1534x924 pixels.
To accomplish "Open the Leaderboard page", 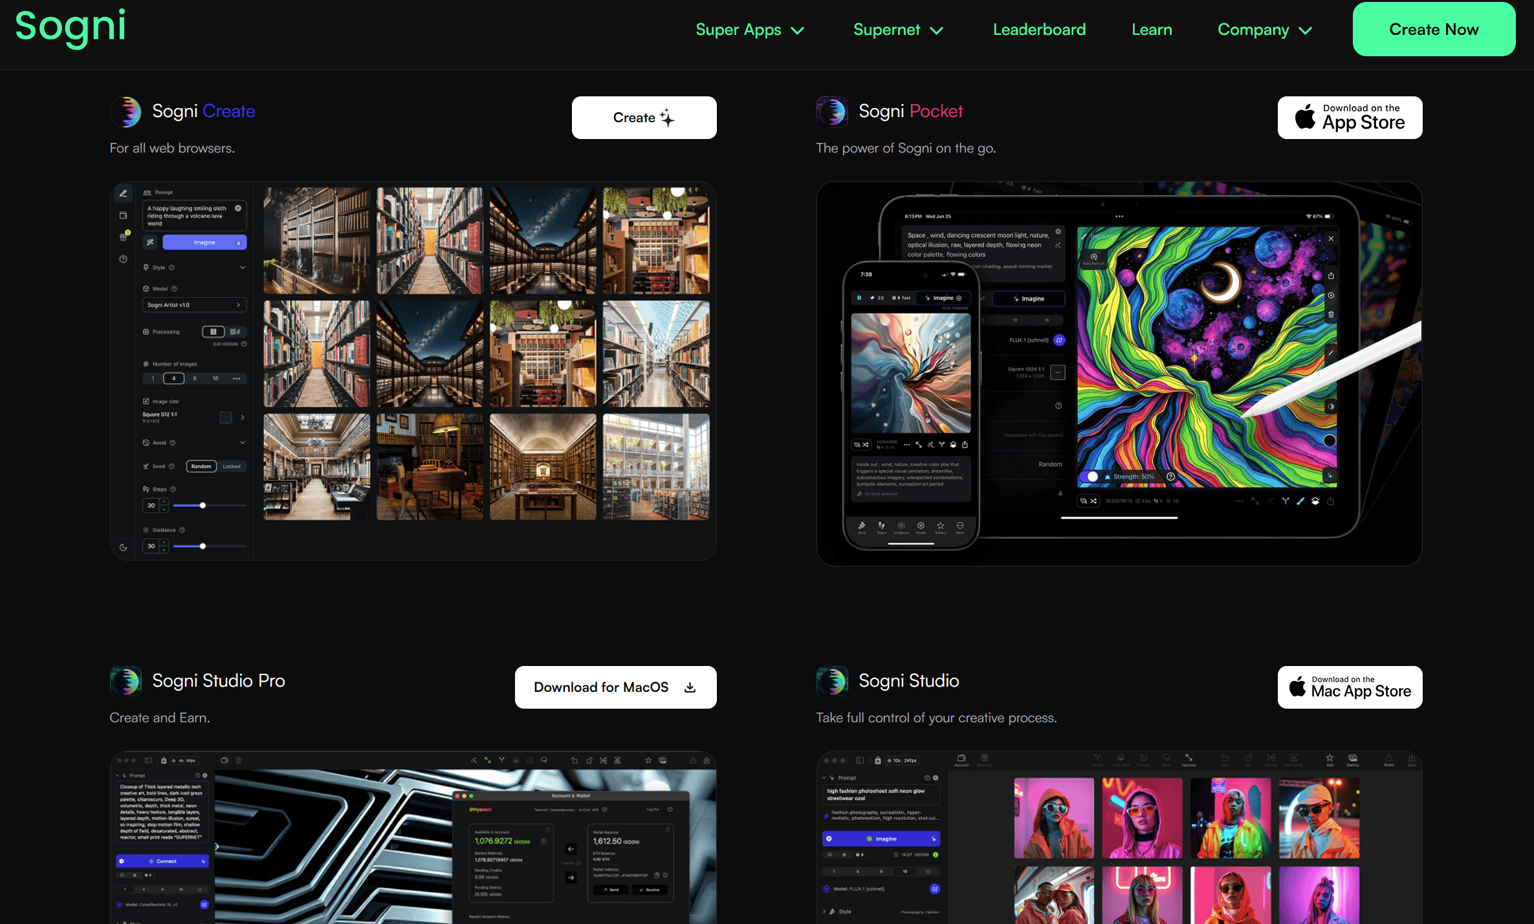I will pos(1039,30).
